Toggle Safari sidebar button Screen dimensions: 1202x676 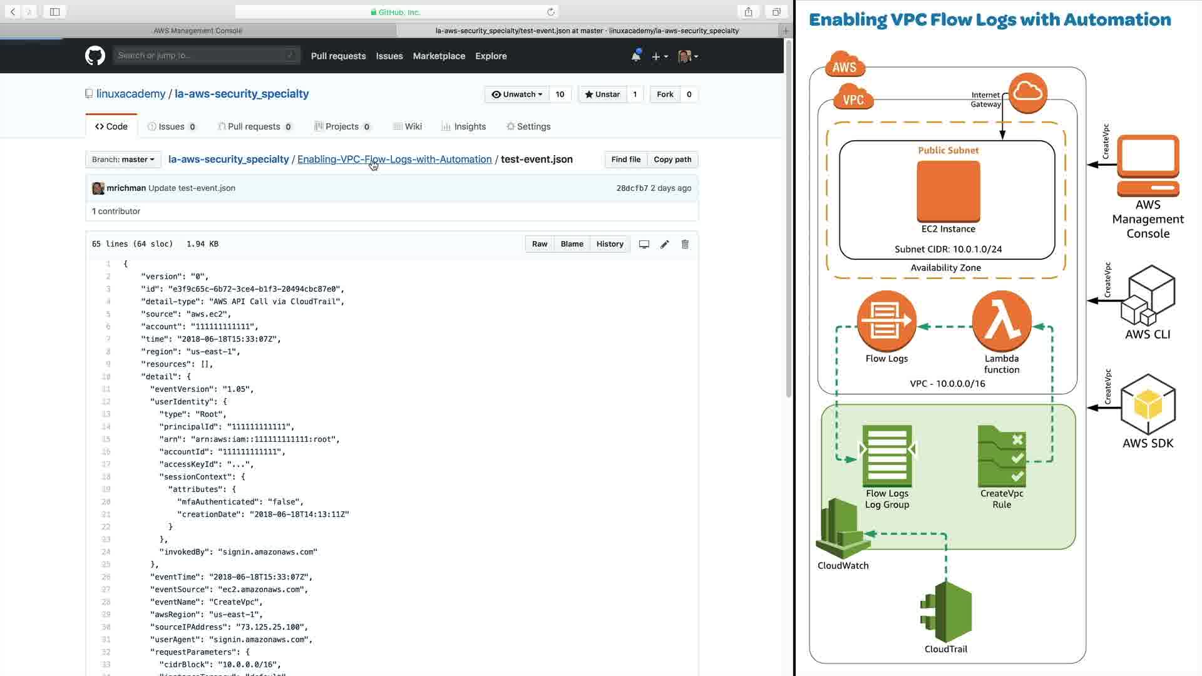coord(54,12)
